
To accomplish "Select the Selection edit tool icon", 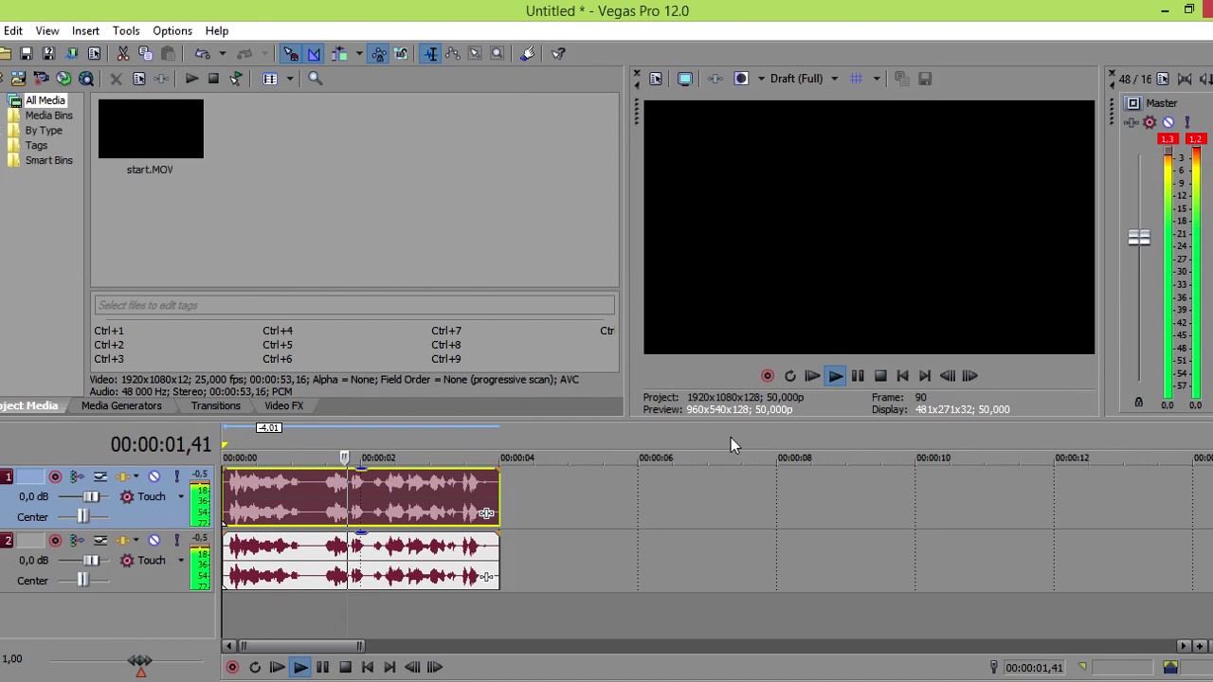I will [475, 54].
